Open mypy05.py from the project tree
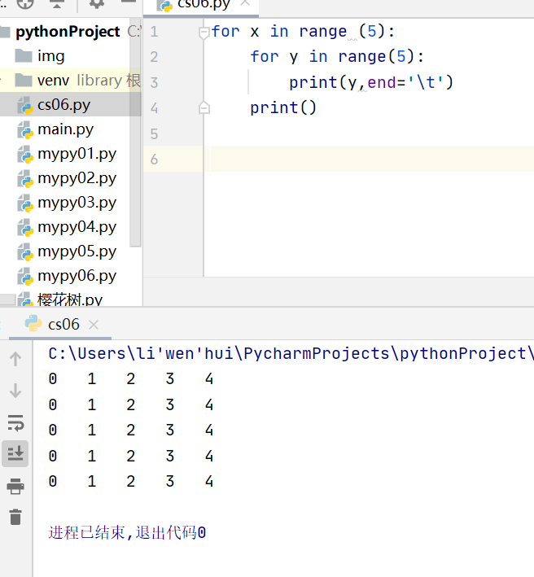Image resolution: width=534 pixels, height=577 pixels. click(77, 251)
